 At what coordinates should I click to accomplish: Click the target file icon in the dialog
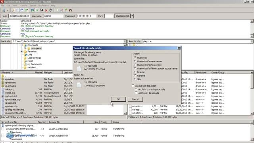pos(79,85)
